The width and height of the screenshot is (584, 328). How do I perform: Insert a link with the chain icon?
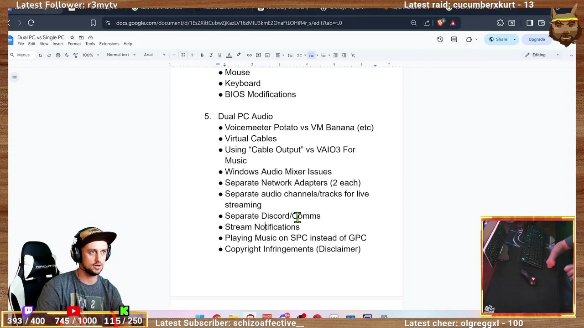point(249,55)
